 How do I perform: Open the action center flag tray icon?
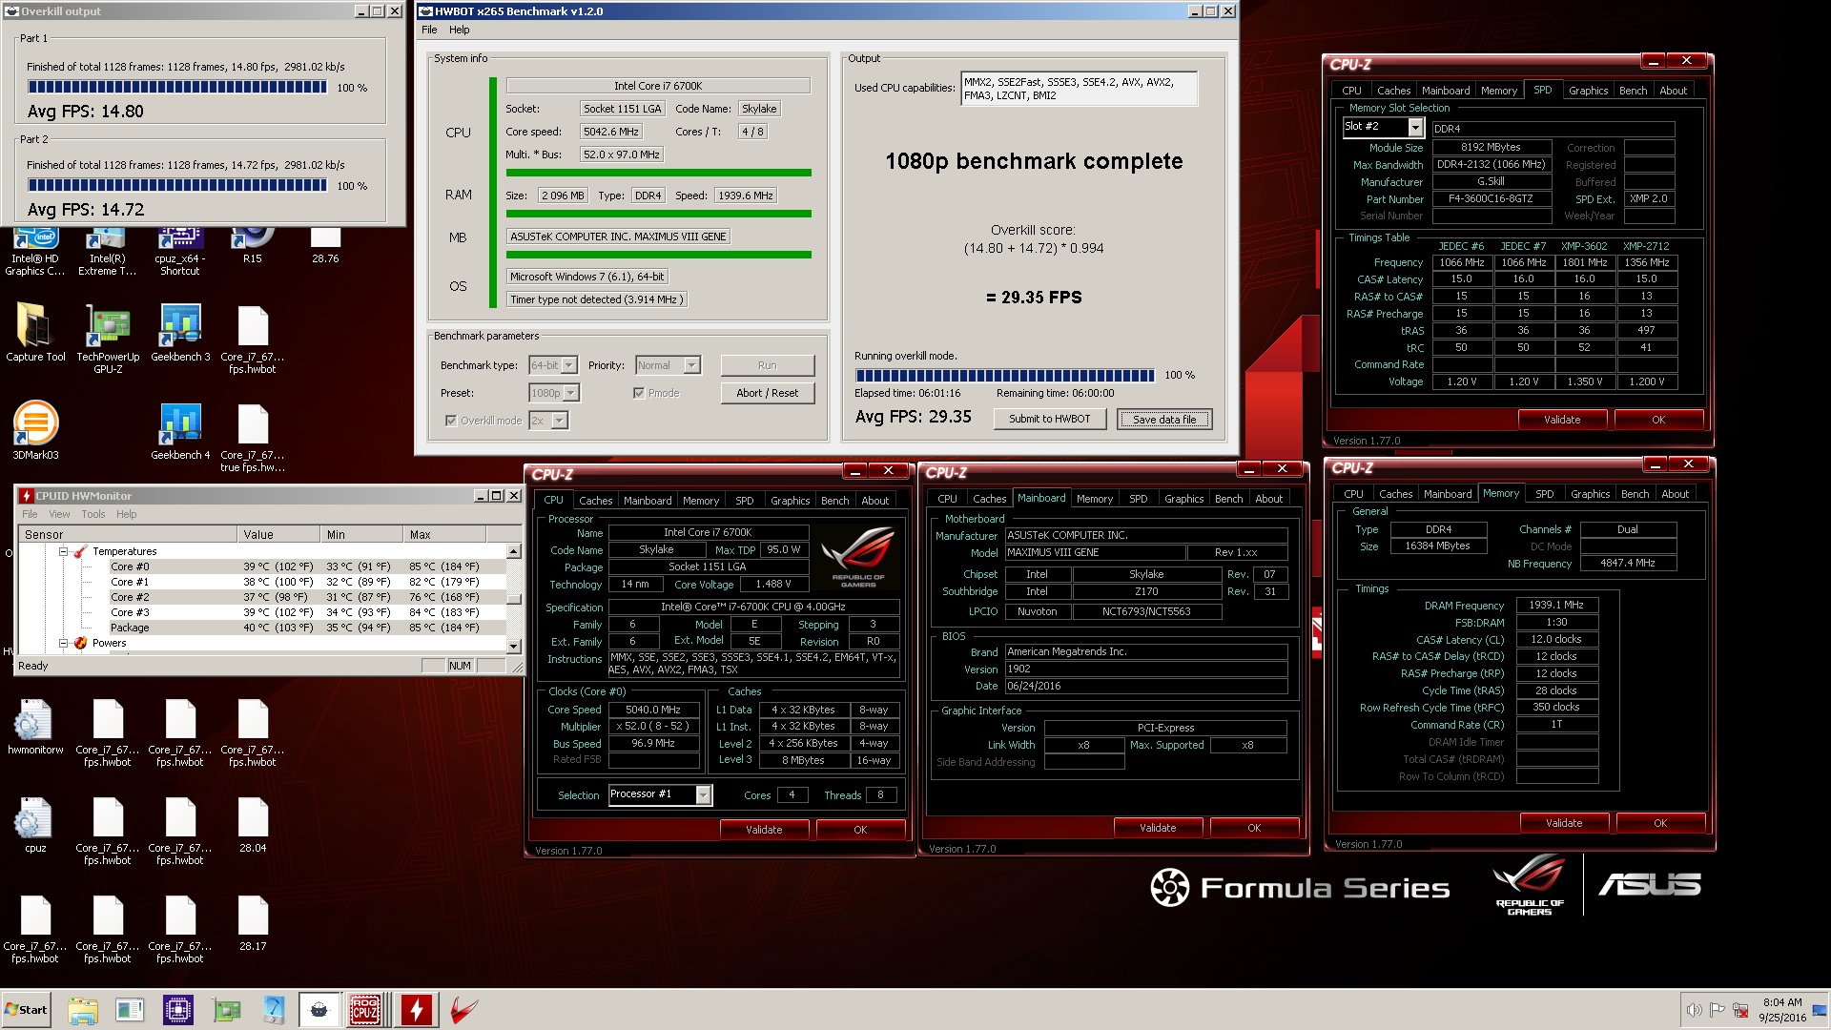click(1718, 1010)
